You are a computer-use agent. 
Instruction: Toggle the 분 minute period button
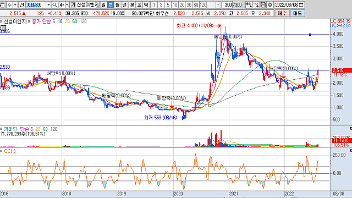[x=132, y=5]
